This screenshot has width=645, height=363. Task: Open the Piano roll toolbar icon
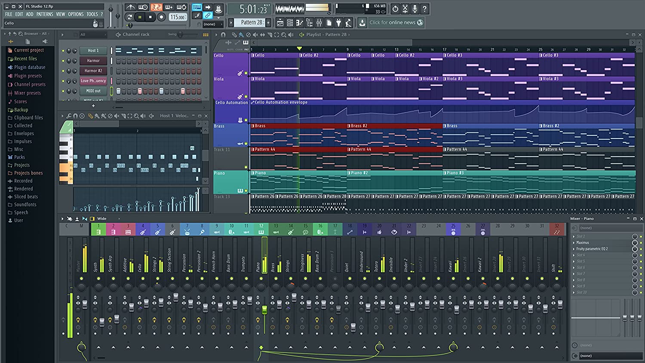[x=300, y=22]
